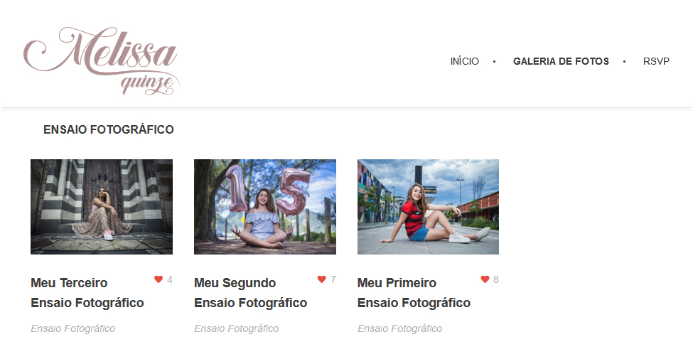The width and height of the screenshot is (693, 364).
Task: Open Meu Primeiro Ensaio Fotográfico title link
Action: coord(414,293)
